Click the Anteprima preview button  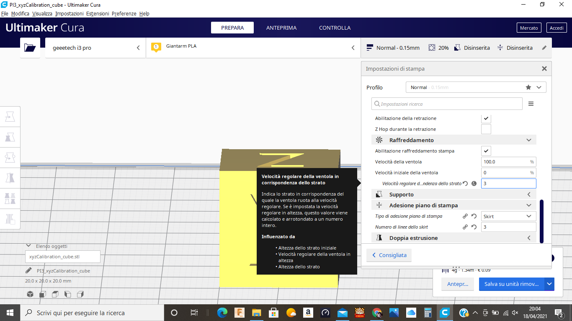click(458, 284)
